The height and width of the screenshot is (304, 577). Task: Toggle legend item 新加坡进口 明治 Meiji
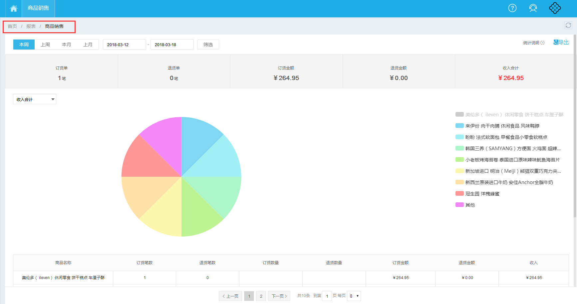[508, 171]
